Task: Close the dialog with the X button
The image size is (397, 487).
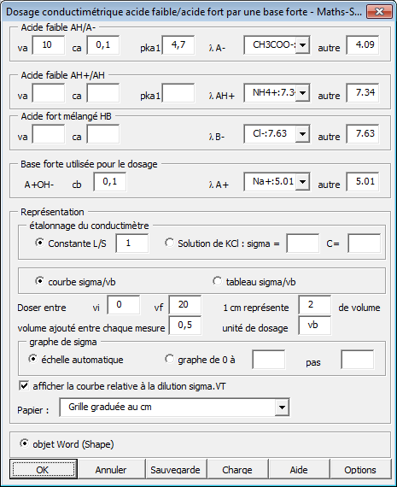Action: click(379, 12)
